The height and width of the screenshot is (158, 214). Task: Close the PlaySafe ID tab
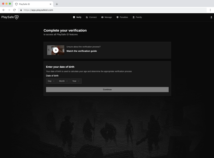coord(50,4)
